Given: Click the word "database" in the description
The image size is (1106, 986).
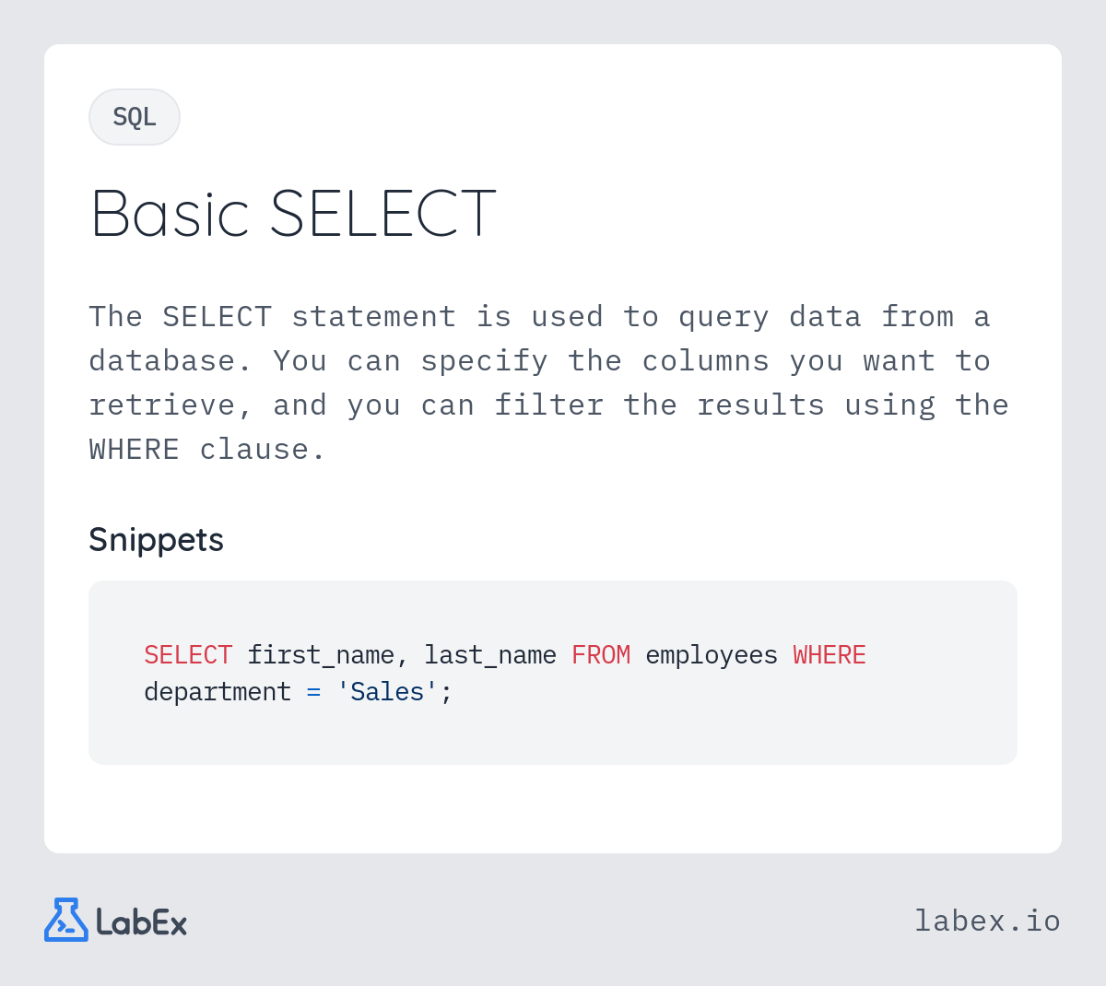Looking at the screenshot, I should pyautogui.click(x=162, y=361).
